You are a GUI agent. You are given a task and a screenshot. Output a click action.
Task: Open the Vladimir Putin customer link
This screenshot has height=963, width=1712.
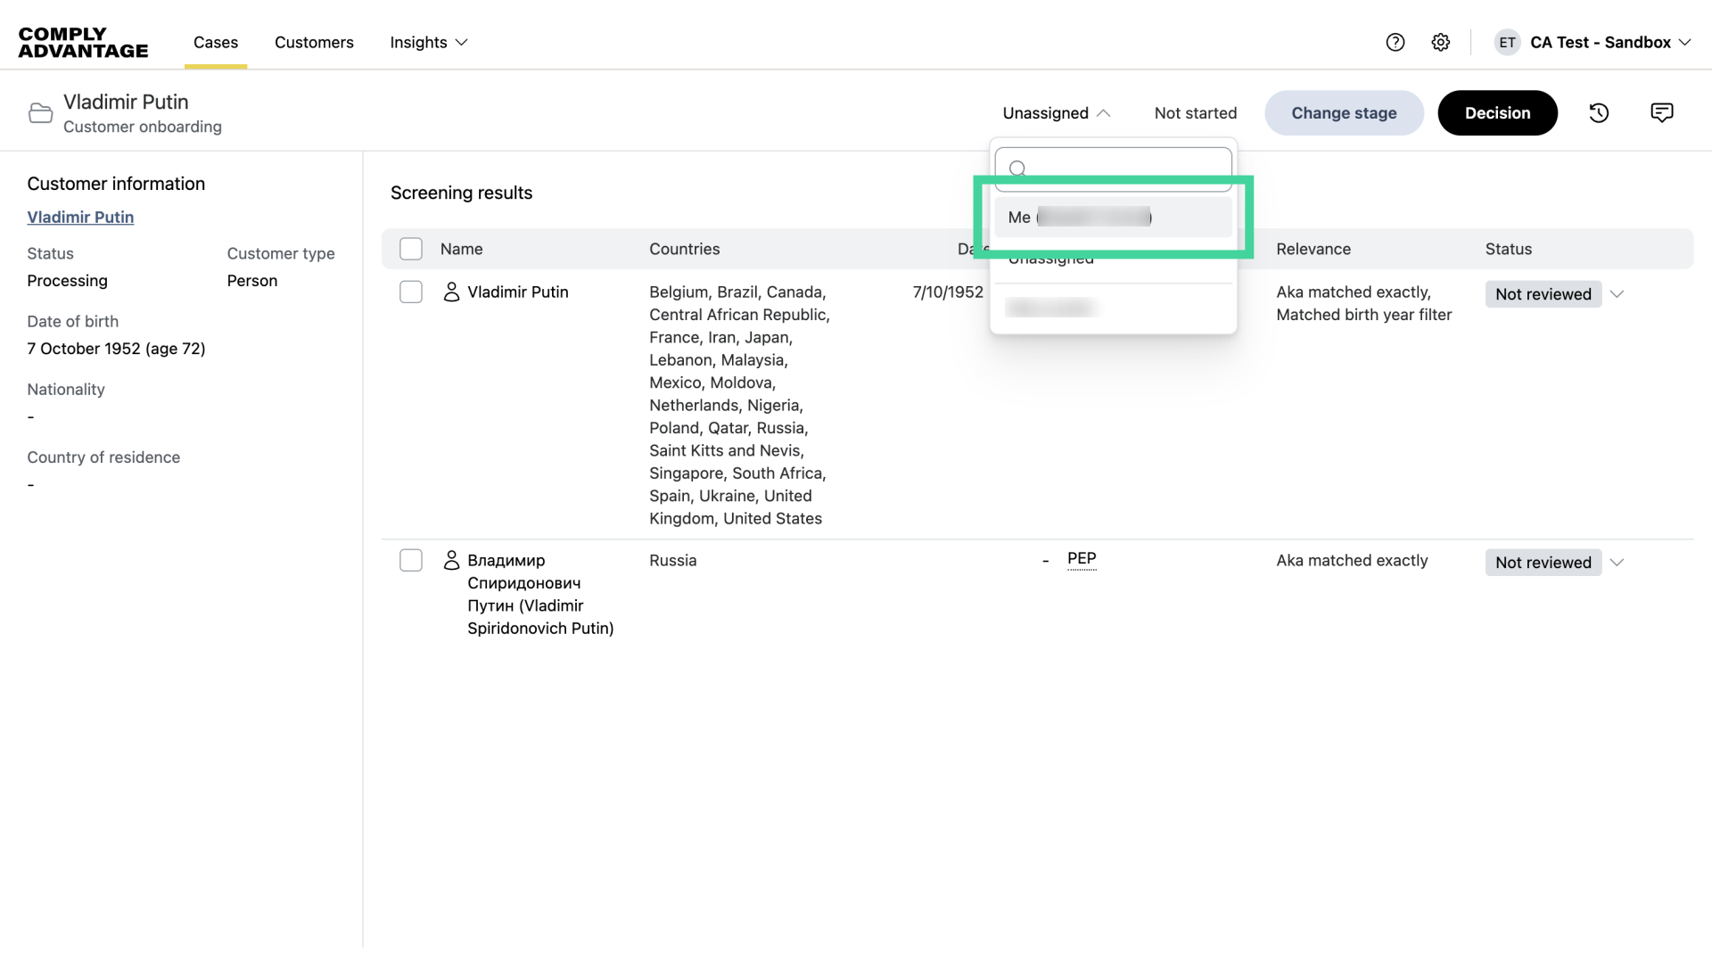click(x=80, y=217)
